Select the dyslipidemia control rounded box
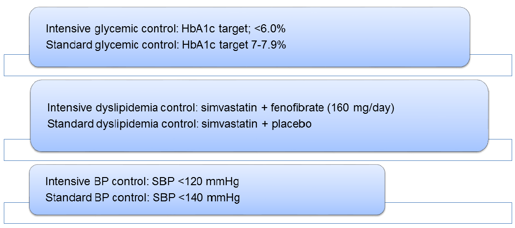 click(259, 115)
